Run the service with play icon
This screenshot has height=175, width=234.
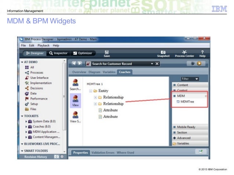click(x=199, y=64)
